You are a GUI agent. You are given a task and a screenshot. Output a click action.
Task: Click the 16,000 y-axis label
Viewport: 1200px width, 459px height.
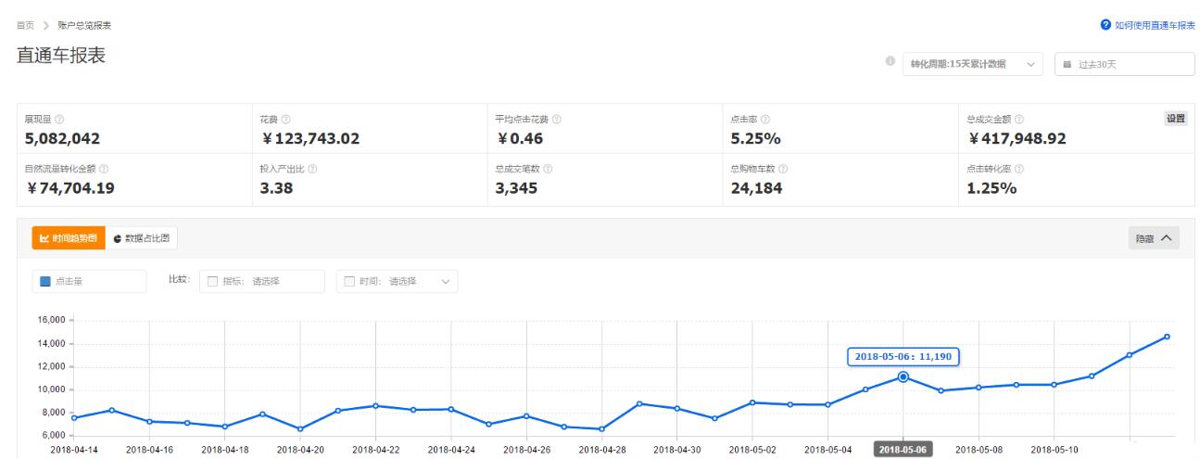[51, 320]
